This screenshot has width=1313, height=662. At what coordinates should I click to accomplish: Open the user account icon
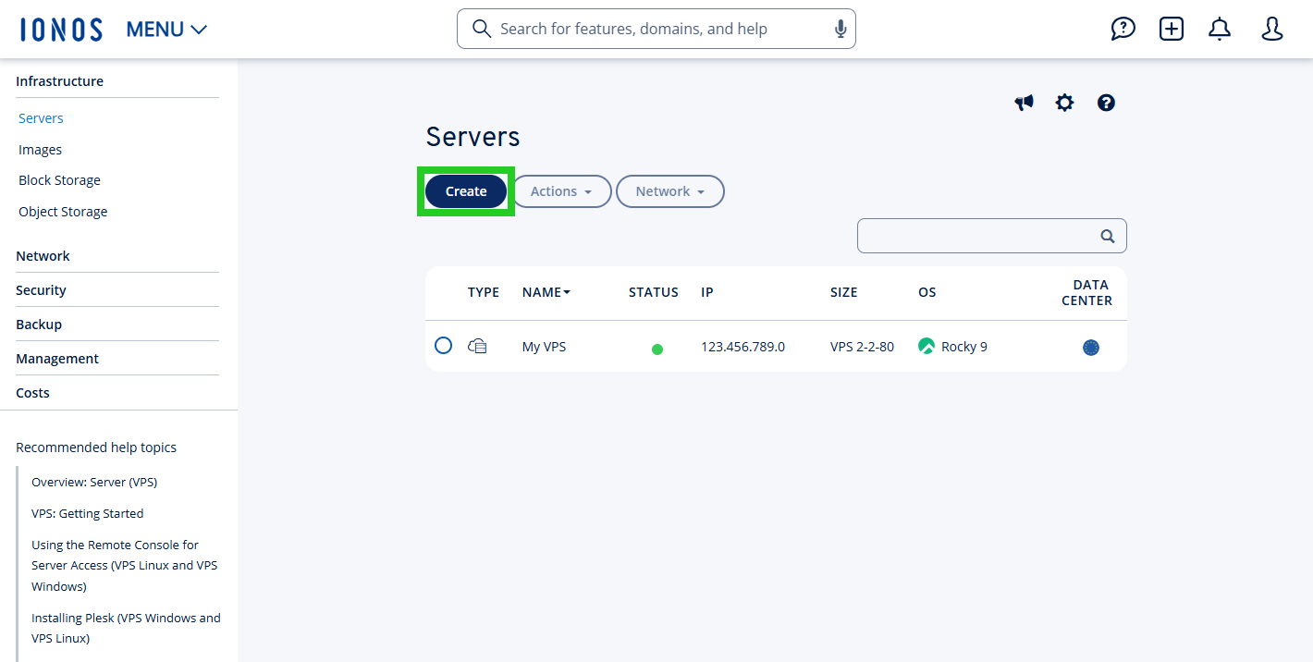1272,29
